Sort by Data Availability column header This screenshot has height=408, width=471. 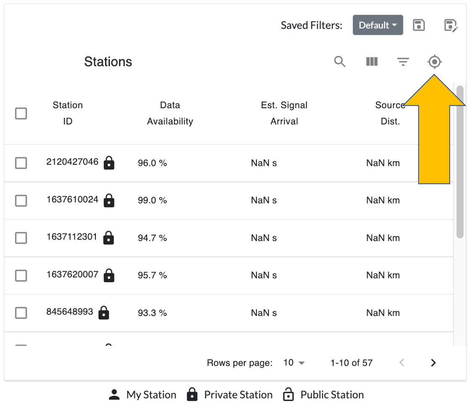click(x=170, y=113)
